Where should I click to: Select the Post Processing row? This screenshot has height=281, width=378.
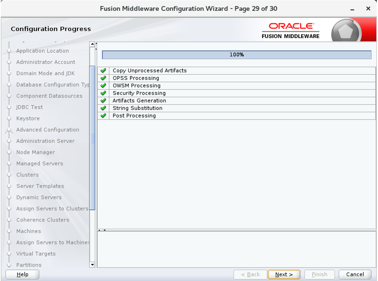click(x=237, y=116)
